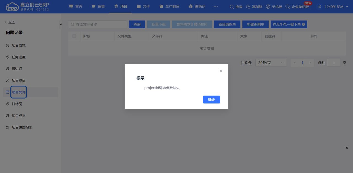Click the previous page arrow
Screen dimensions: 353x173
tap(295, 63)
